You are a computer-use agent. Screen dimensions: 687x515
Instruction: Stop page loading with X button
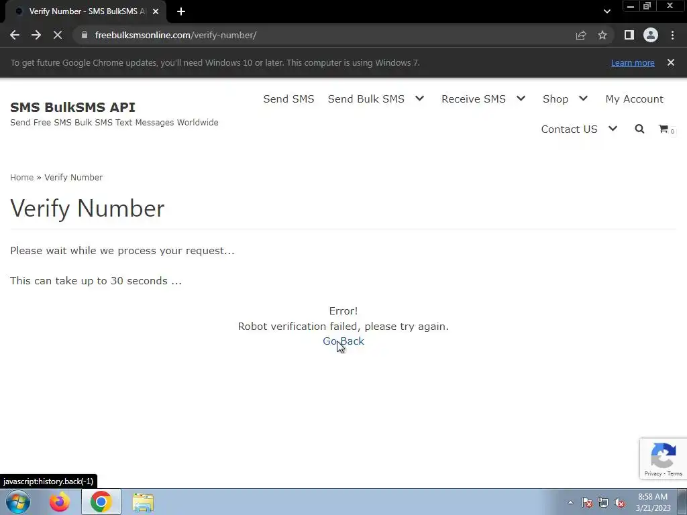coord(58,35)
